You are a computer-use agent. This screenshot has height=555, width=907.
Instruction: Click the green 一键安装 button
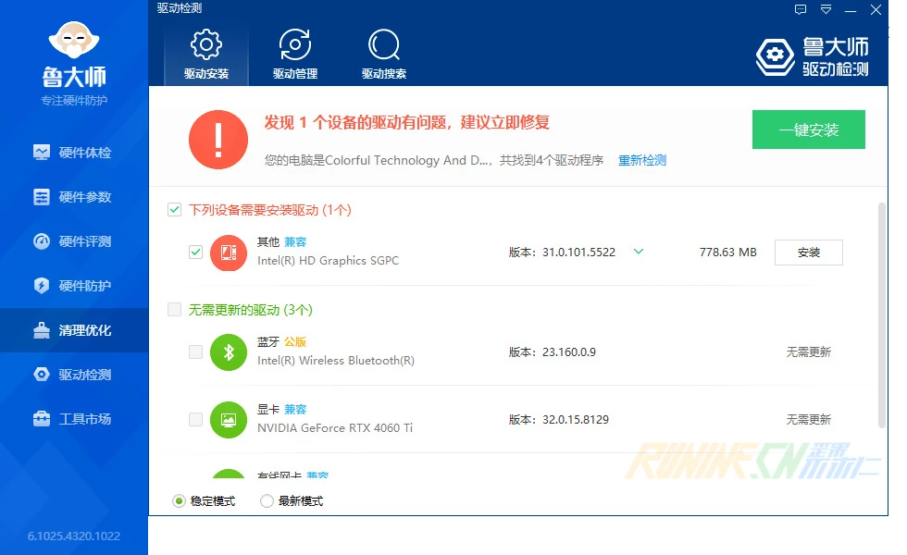808,129
